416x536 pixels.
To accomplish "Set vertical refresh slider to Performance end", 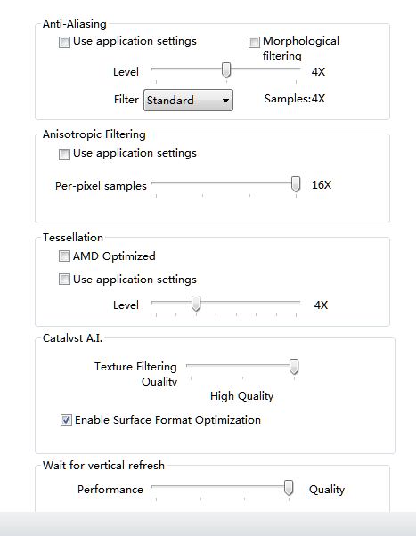I will (157, 487).
